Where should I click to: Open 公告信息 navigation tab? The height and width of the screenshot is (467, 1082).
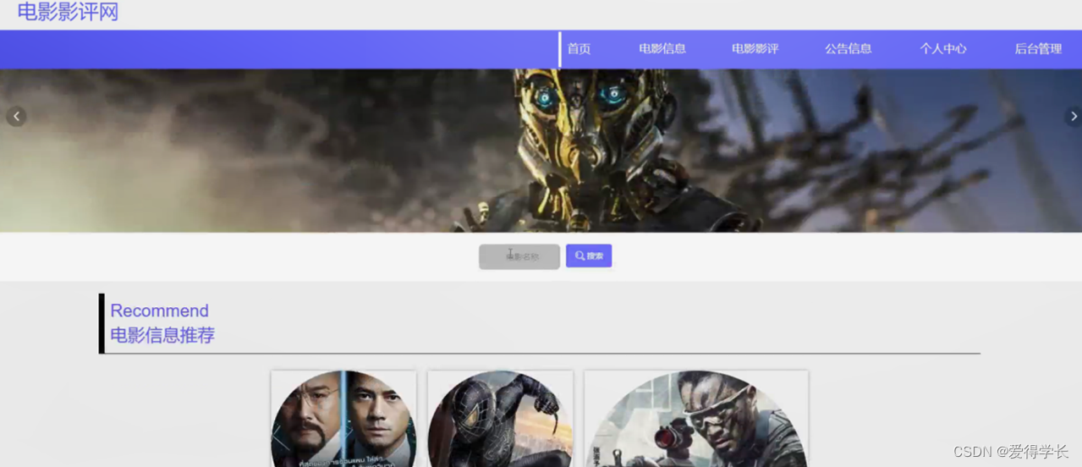point(849,49)
